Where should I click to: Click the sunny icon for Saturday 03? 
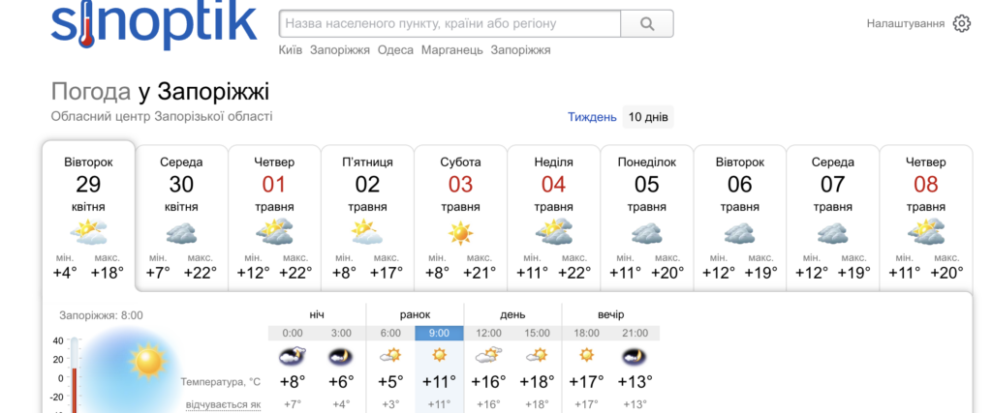(x=460, y=233)
